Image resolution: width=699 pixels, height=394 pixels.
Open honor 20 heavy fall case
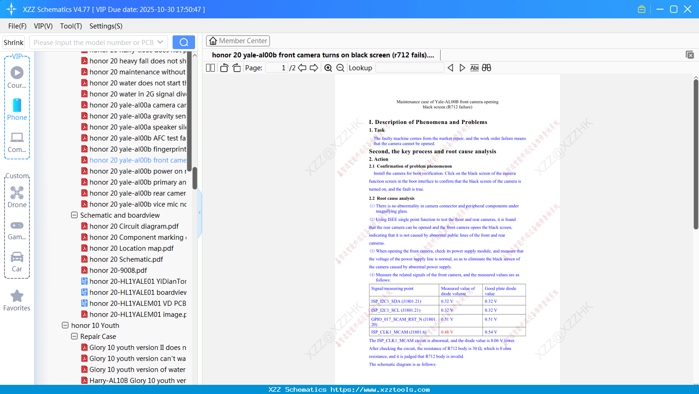point(134,61)
